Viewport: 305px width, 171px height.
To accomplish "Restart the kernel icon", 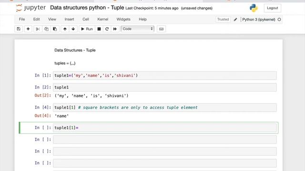I will coord(107,29).
